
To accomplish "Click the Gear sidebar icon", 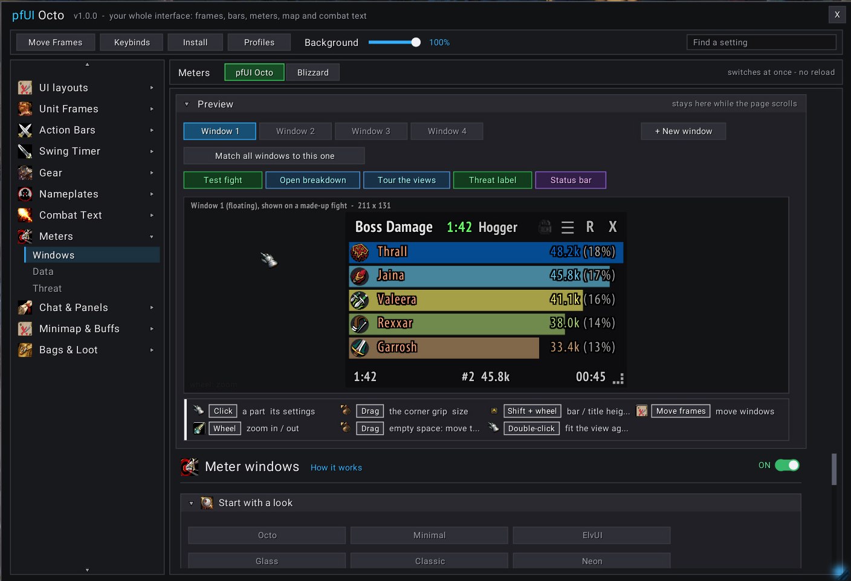I will pos(25,173).
